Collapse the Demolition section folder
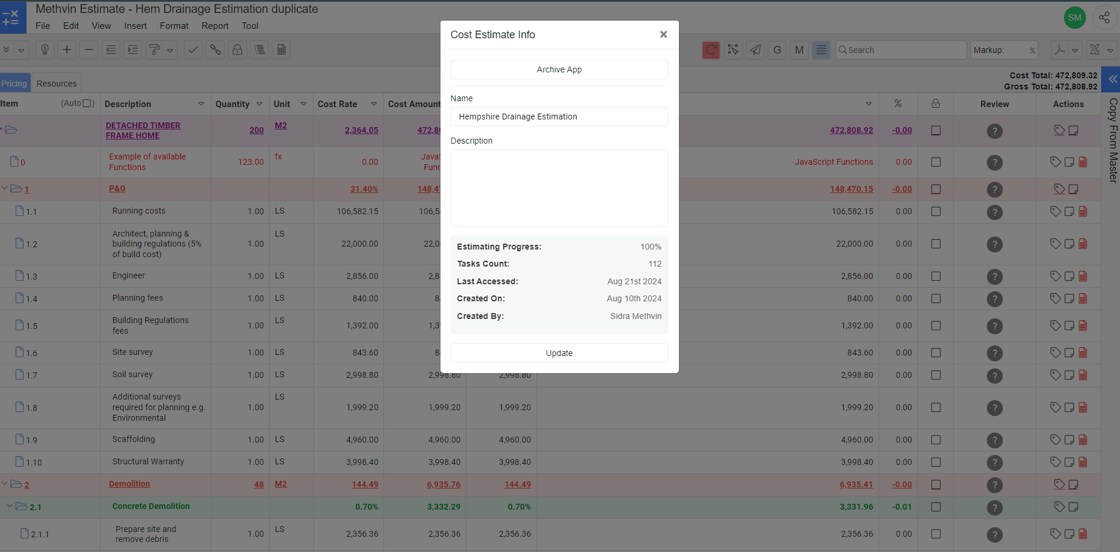 (5, 484)
